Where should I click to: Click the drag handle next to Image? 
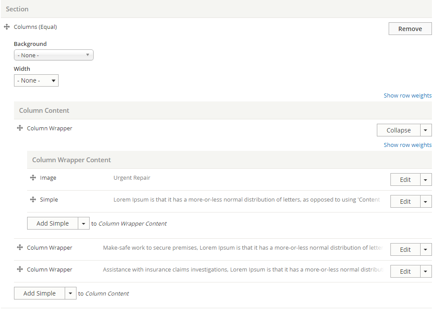coord(33,178)
